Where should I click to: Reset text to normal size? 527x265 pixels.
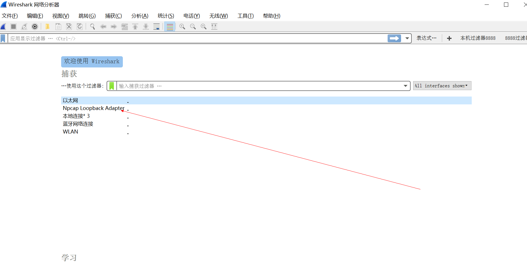pos(204,27)
